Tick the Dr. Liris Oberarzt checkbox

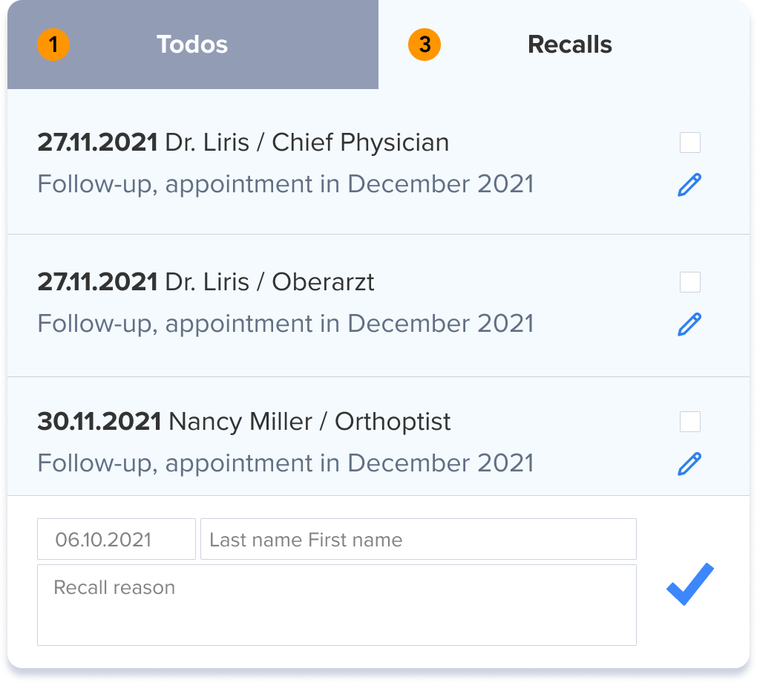[x=690, y=282]
